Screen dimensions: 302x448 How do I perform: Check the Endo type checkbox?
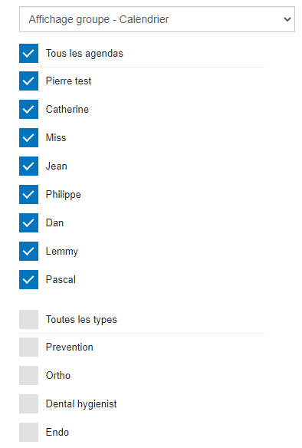[x=28, y=433]
